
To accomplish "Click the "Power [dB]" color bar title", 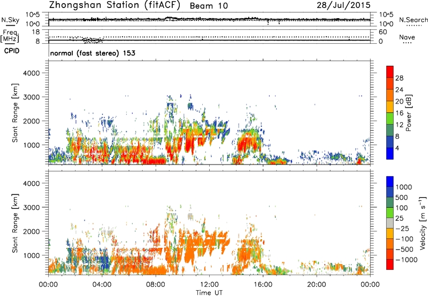I will pyautogui.click(x=409, y=113).
